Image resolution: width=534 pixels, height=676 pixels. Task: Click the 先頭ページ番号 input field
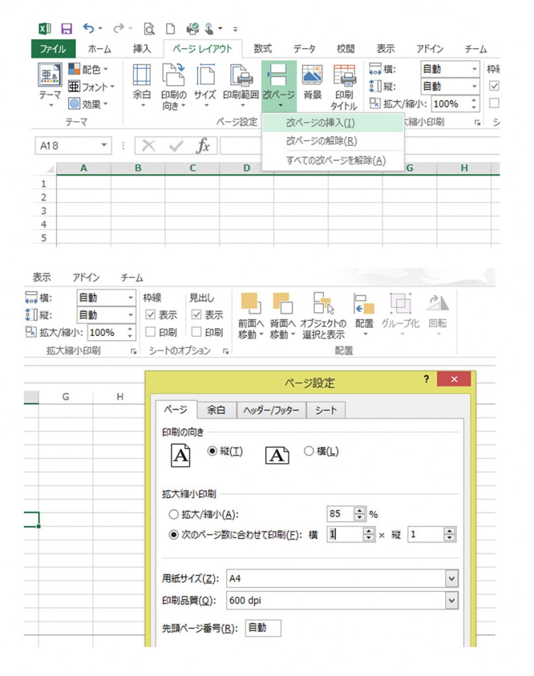point(263,628)
